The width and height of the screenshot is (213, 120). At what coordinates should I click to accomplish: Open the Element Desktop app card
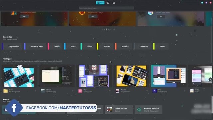coord(148,110)
